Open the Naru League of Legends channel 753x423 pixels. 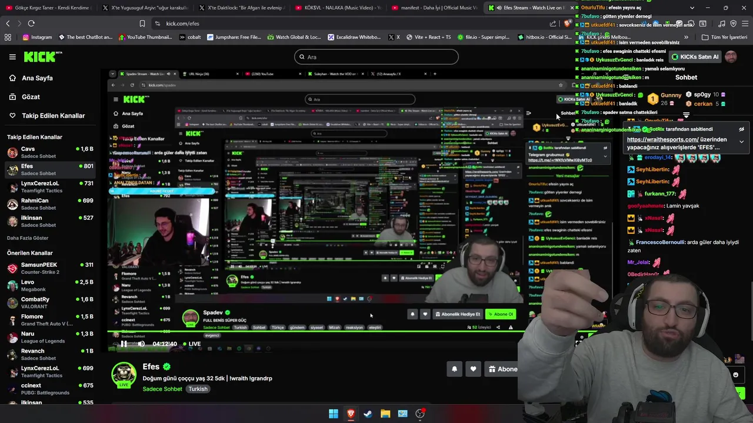(50, 337)
